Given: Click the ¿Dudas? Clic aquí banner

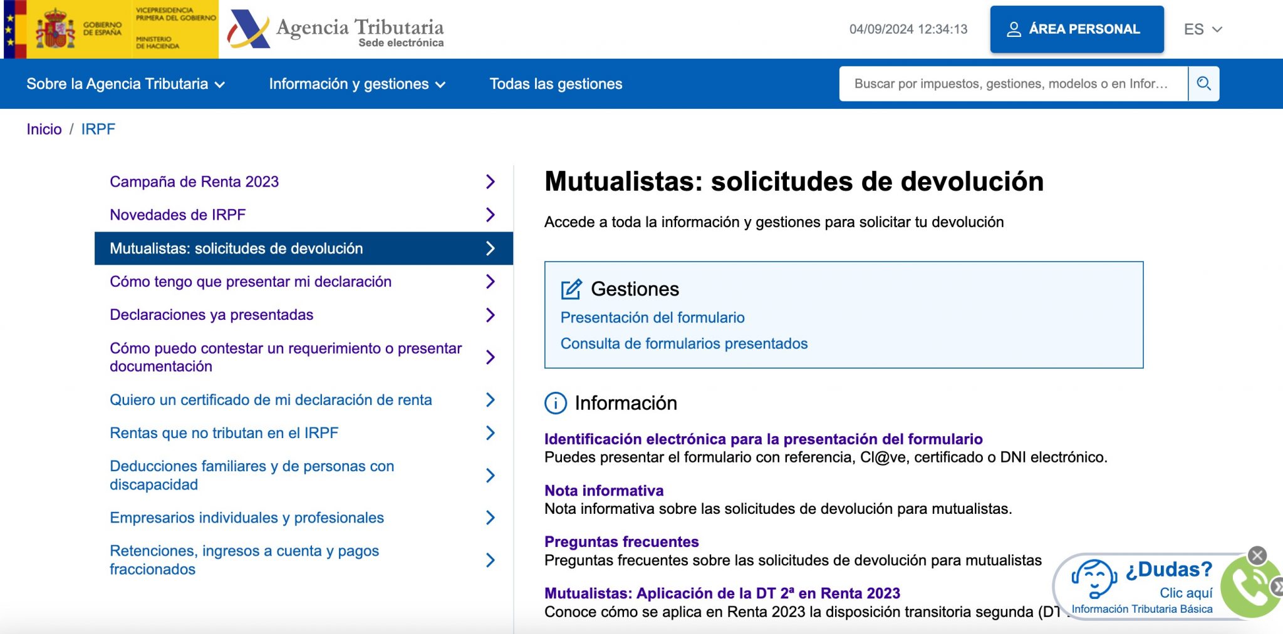Looking at the screenshot, I should pos(1143,586).
